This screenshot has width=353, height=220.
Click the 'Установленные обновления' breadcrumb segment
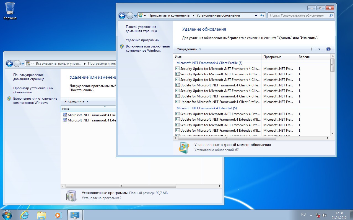(x=218, y=15)
